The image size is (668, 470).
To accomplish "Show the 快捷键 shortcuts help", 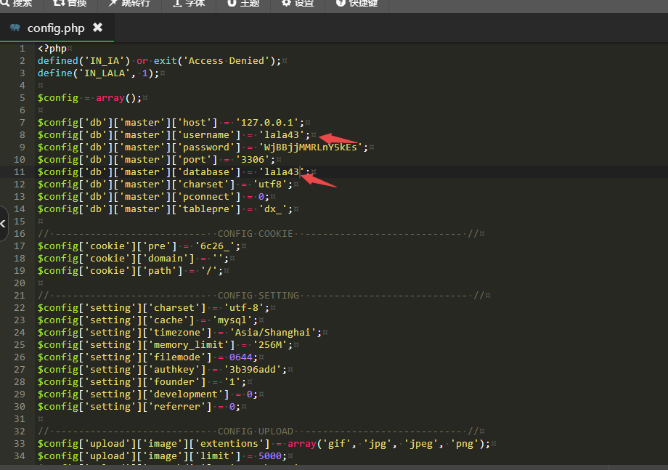I will click(x=357, y=4).
